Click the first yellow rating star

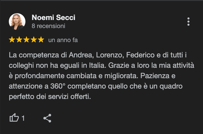(12, 40)
